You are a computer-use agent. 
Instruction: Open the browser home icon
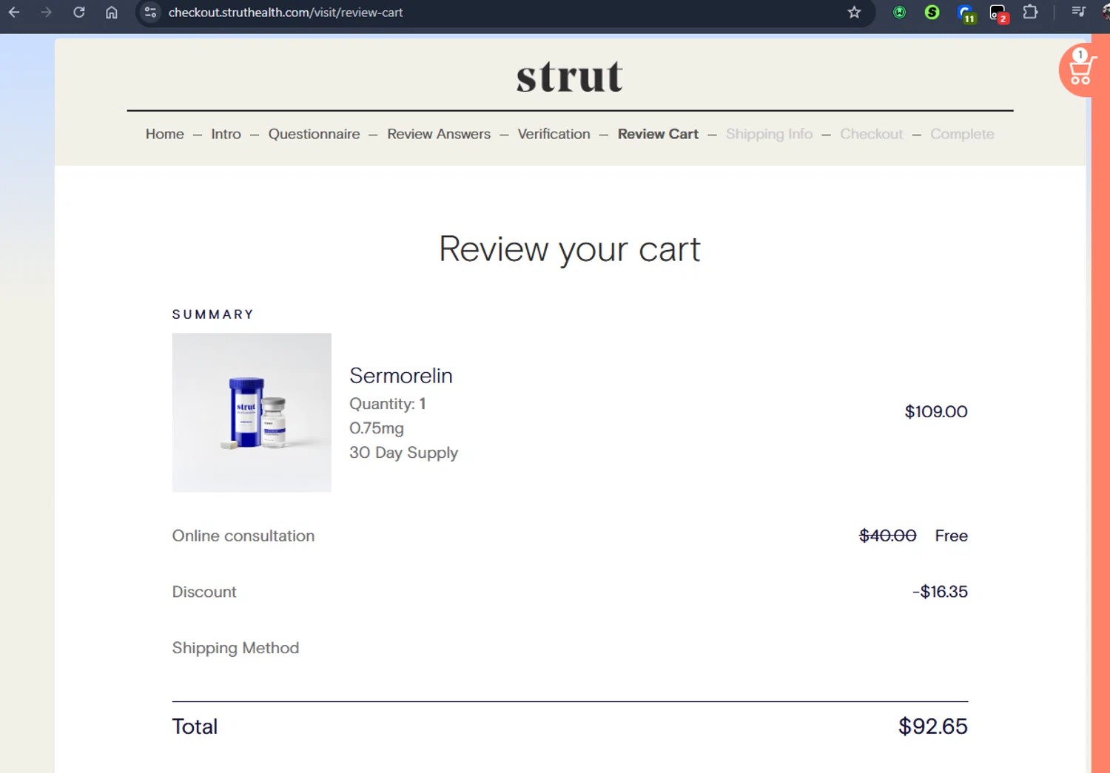[x=111, y=13]
